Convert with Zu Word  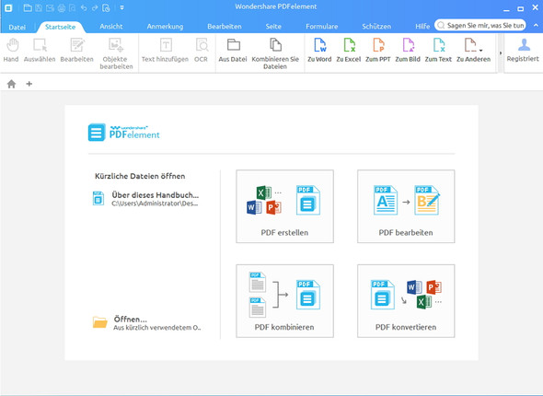click(319, 51)
